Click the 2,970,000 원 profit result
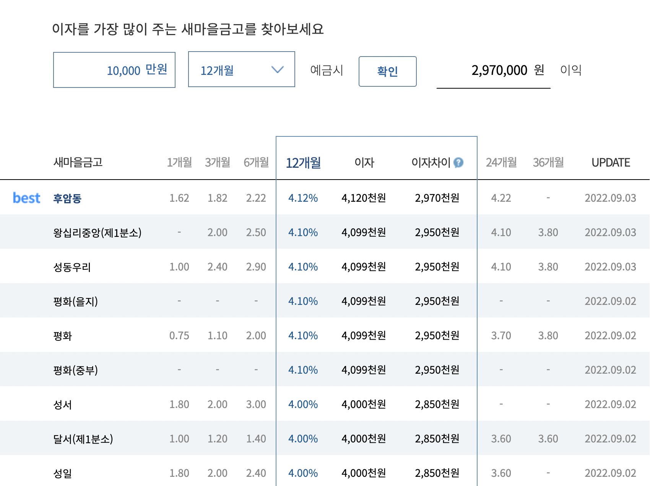The image size is (650, 486). 508,70
